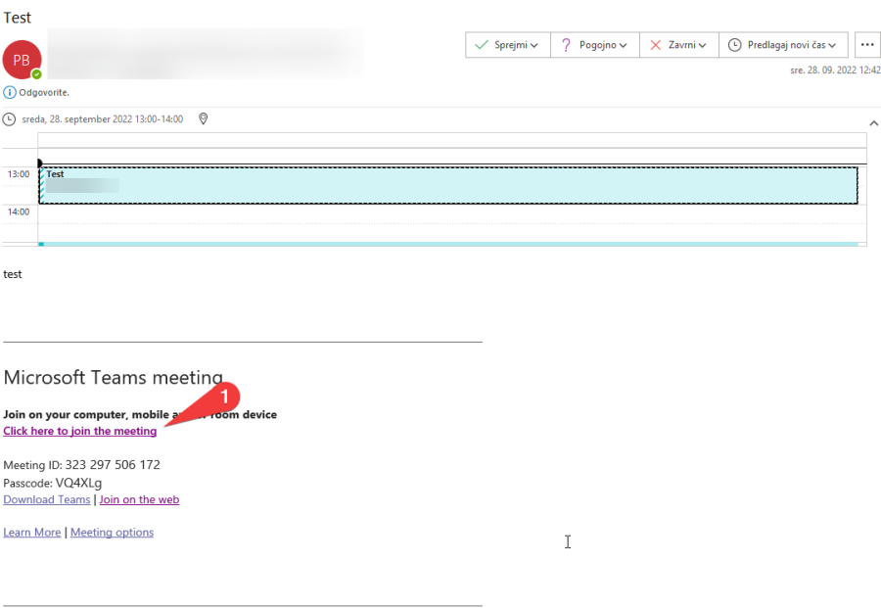Follow the Join on the web link

139,499
